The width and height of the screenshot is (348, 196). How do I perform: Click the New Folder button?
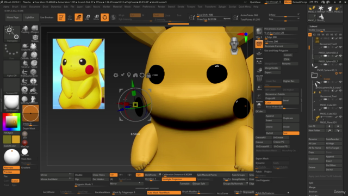coord(316,131)
